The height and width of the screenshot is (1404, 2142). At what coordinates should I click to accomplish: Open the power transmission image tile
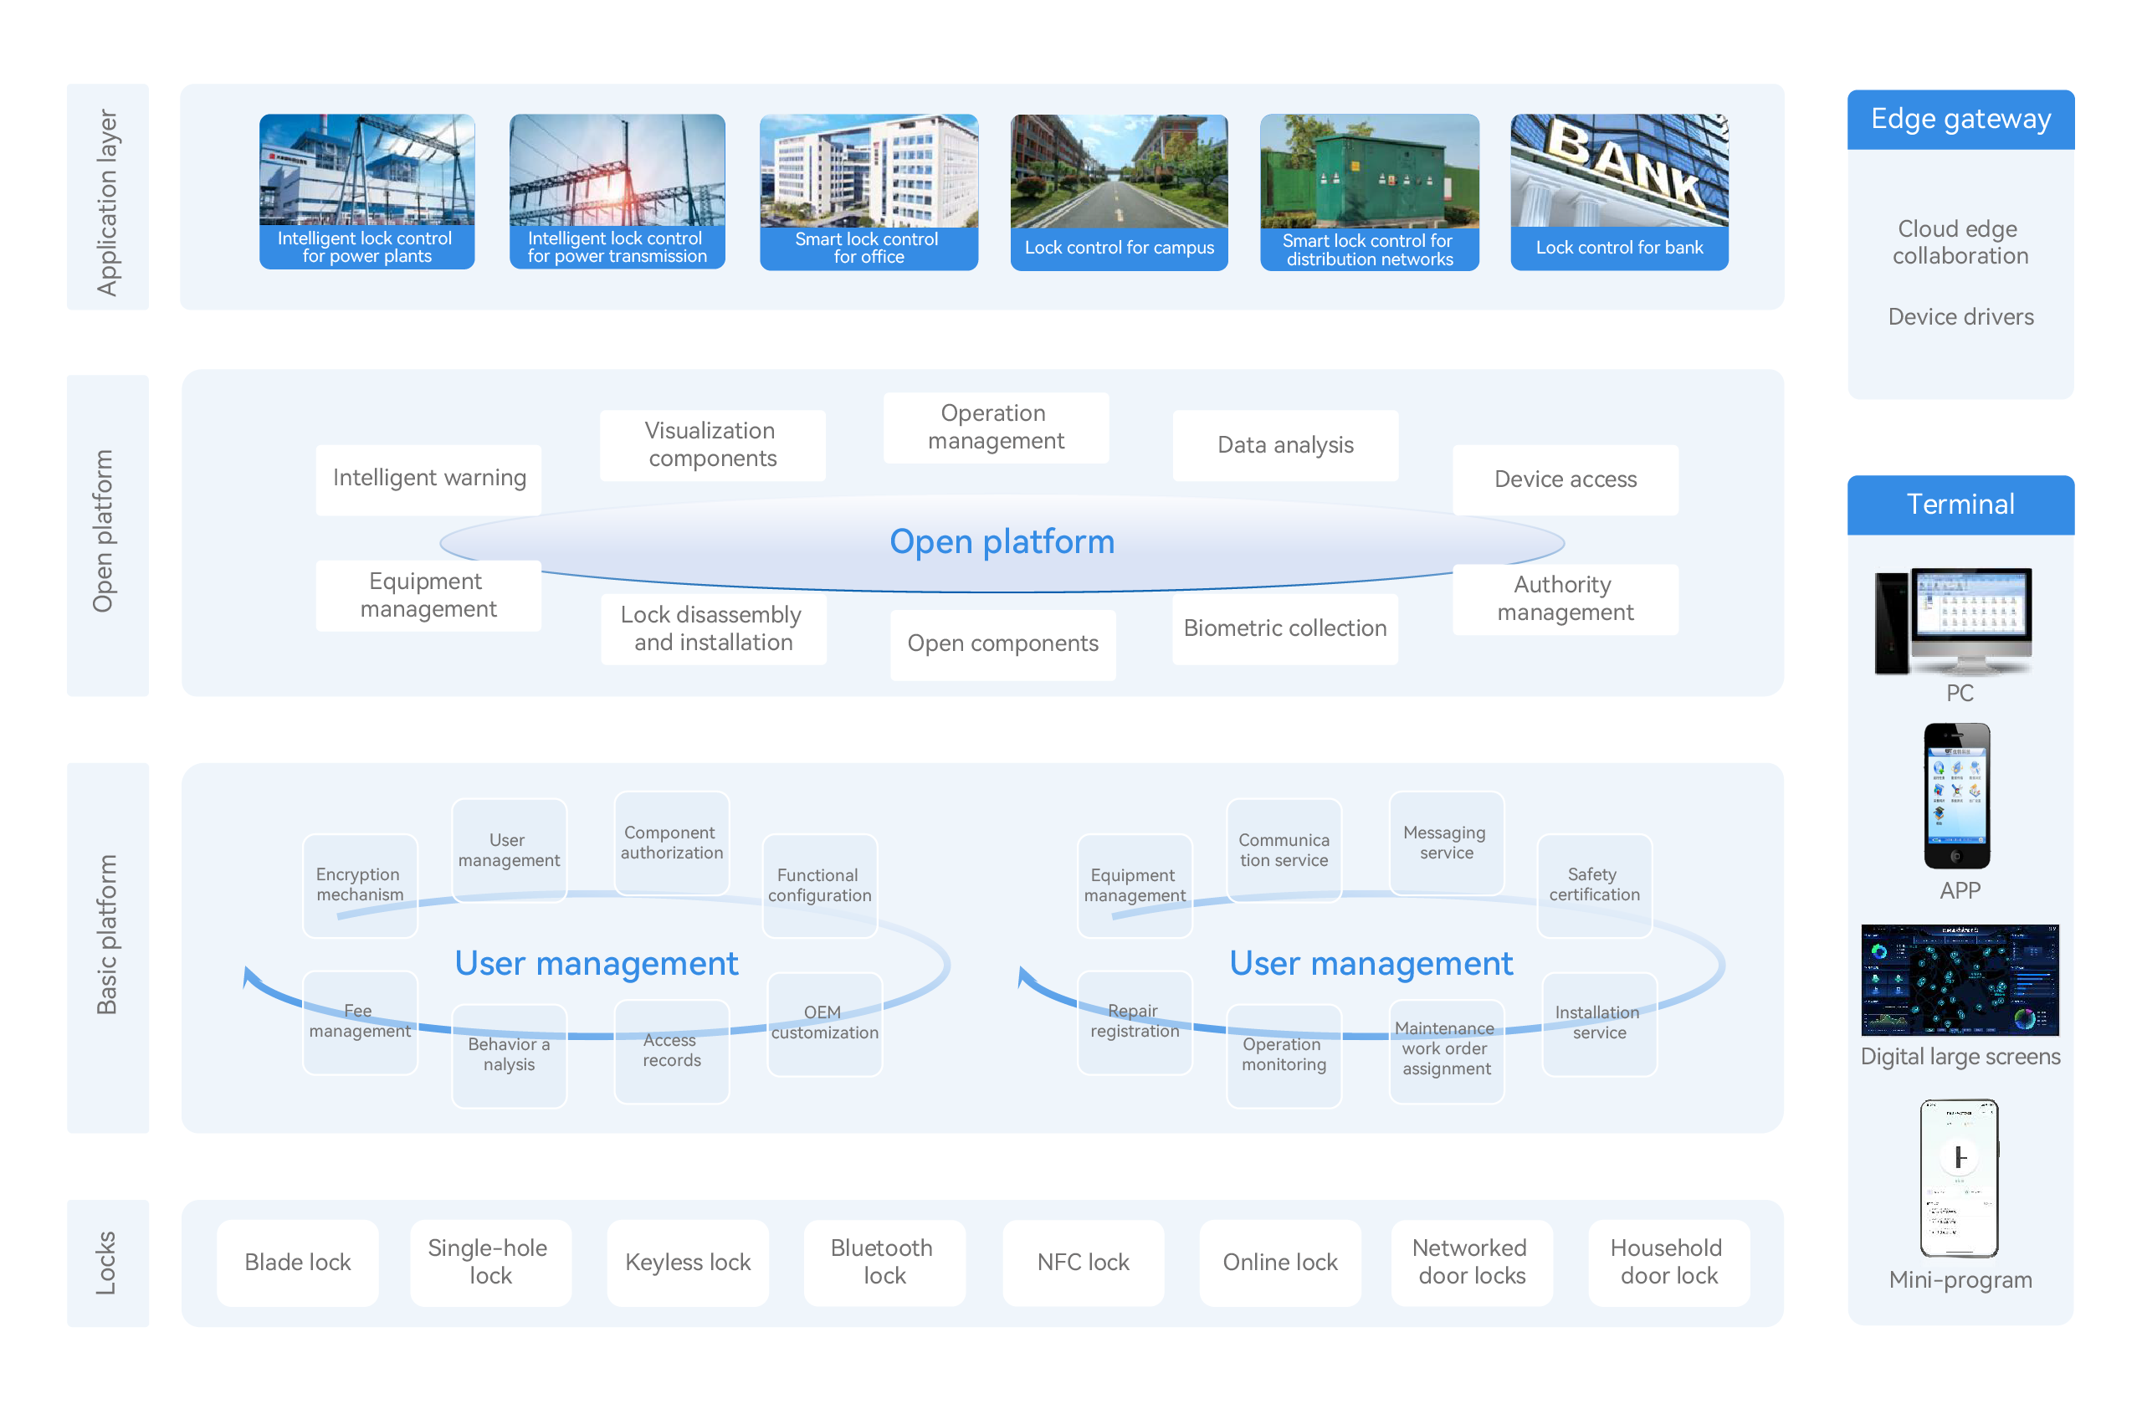617,170
